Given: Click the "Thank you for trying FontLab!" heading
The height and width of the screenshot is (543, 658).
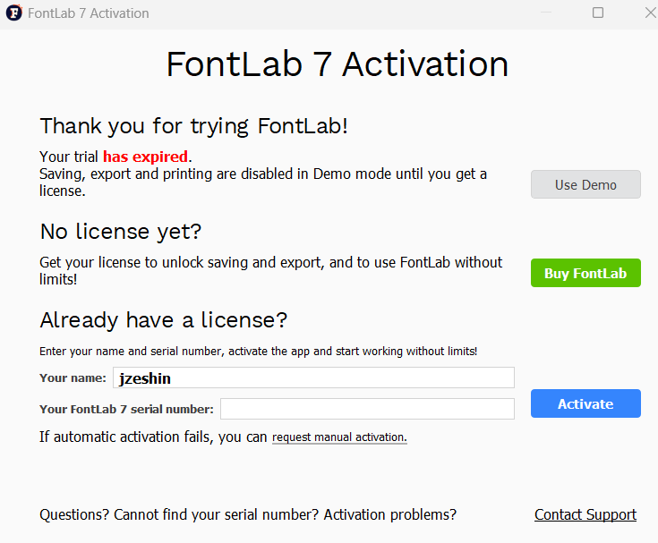Looking at the screenshot, I should click(193, 125).
